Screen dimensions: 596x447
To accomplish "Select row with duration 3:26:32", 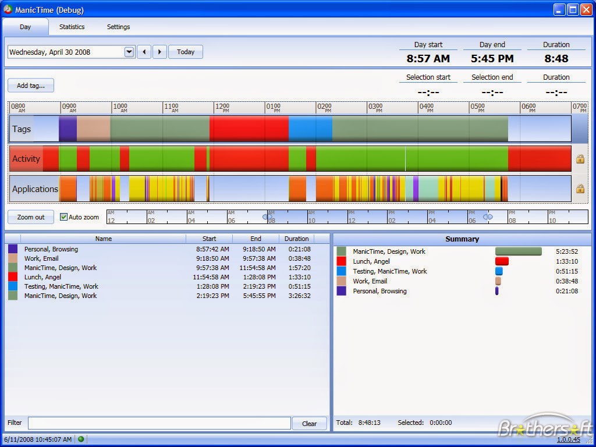I will click(167, 296).
